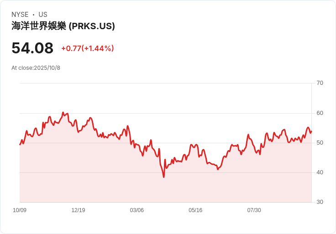Image resolution: width=336 pixels, height=234 pixels.
Task: Select the 10/09 date on x-axis
Action: [x=20, y=210]
